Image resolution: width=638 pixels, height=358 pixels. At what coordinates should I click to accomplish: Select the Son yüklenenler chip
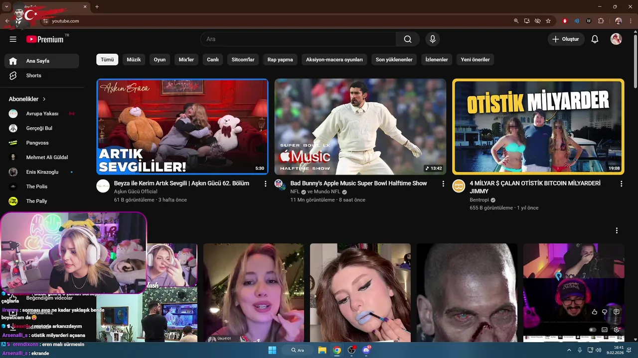pyautogui.click(x=394, y=60)
